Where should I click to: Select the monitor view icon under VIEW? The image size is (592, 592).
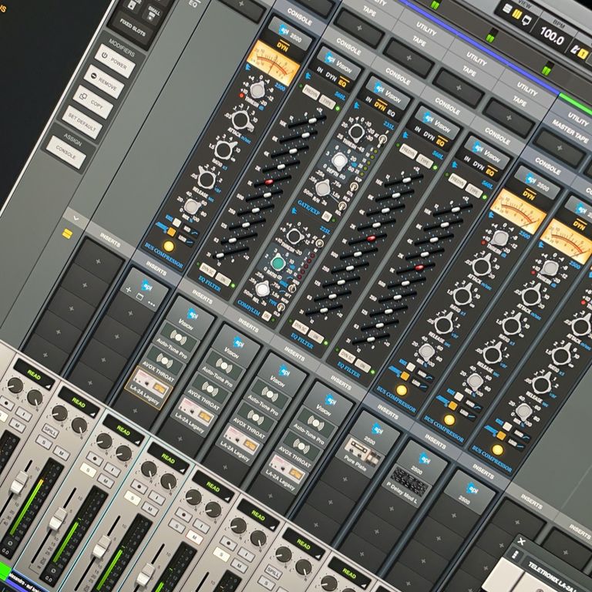(x=525, y=19)
